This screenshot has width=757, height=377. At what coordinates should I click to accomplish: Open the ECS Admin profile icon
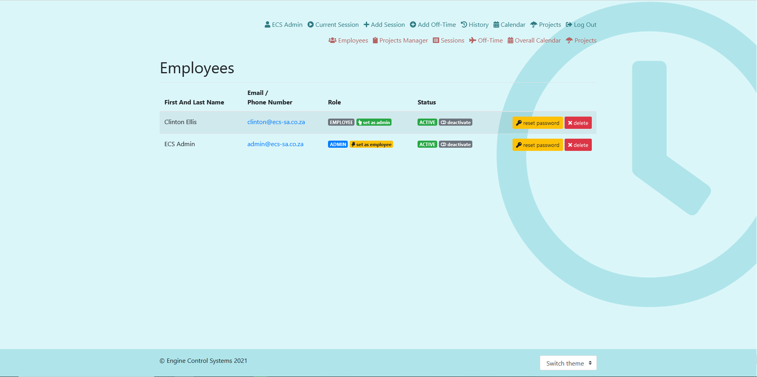[267, 24]
